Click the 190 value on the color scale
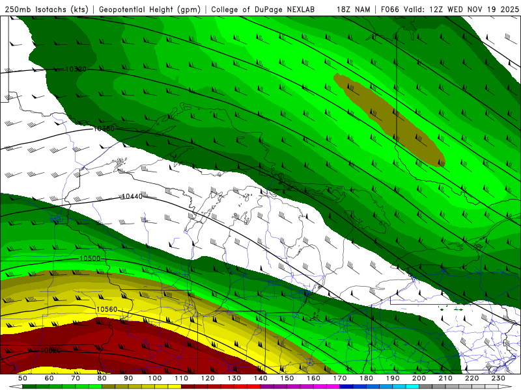This screenshot has width=521, height=390. [x=393, y=378]
